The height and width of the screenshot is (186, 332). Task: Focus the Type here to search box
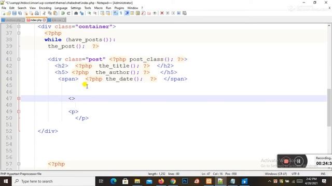pos(53,181)
